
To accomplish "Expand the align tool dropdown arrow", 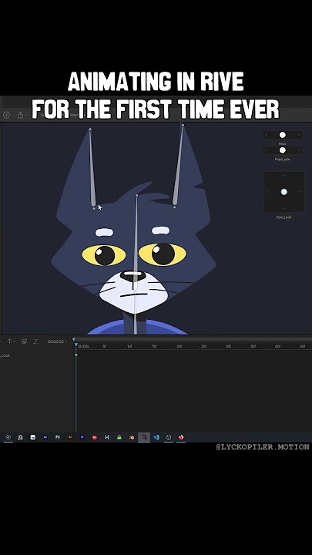I will pyautogui.click(x=14, y=342).
